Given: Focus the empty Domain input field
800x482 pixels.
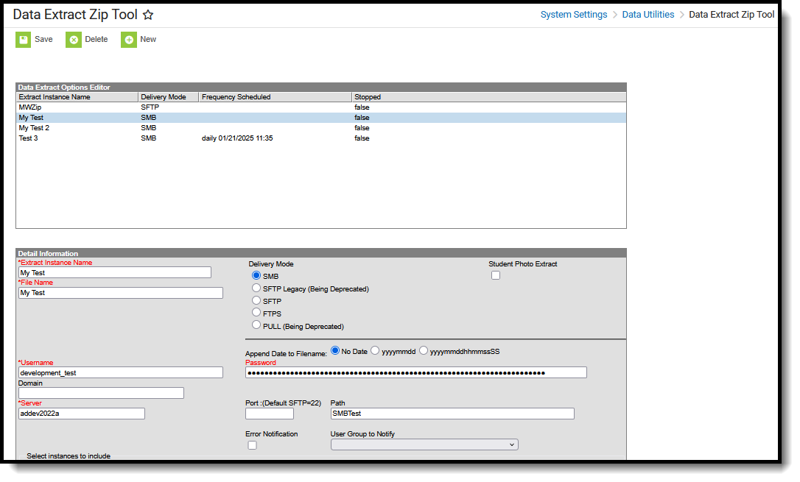Looking at the screenshot, I should (101, 393).
